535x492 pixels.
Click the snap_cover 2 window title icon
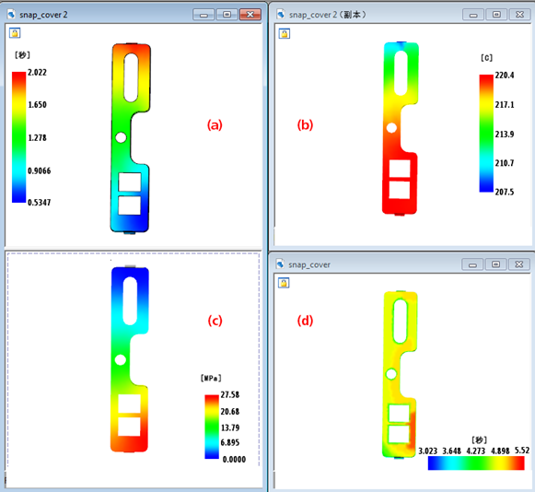[x=11, y=15]
